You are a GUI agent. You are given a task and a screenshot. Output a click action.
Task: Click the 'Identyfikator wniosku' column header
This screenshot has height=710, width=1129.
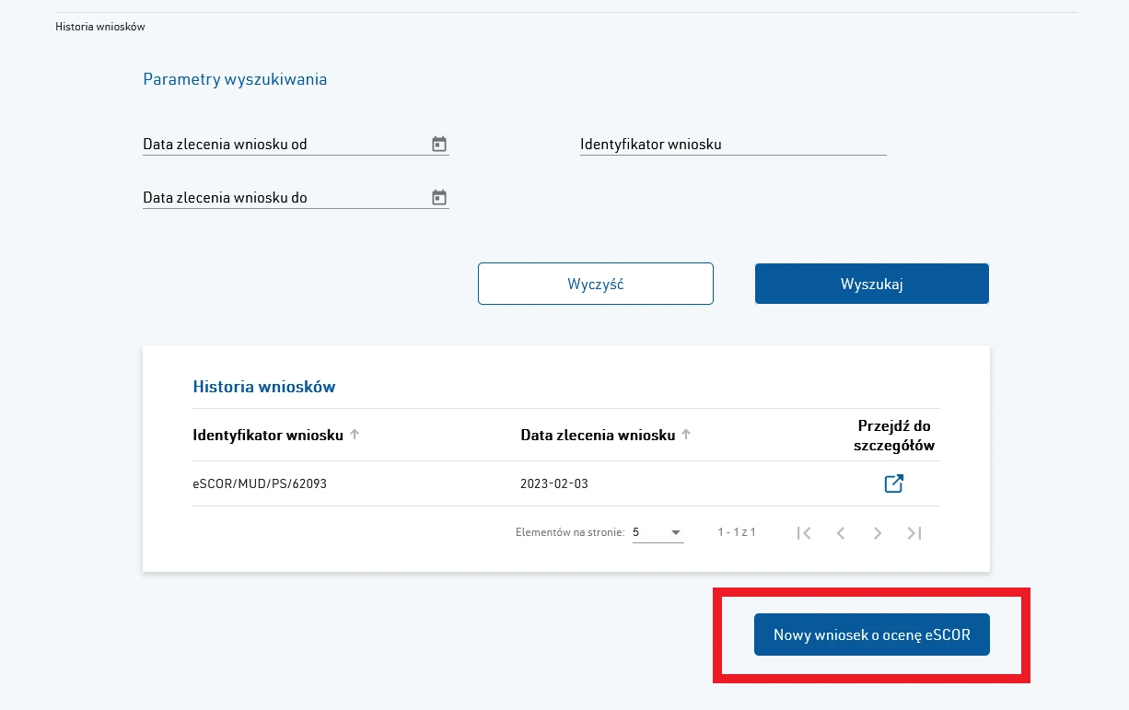(268, 435)
